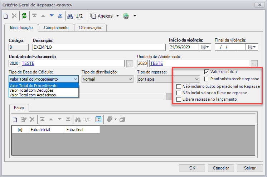Go to next row in Faixa toolbar

click(x=59, y=119)
